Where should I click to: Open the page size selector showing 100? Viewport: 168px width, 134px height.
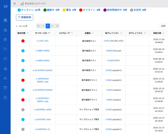(163, 26)
